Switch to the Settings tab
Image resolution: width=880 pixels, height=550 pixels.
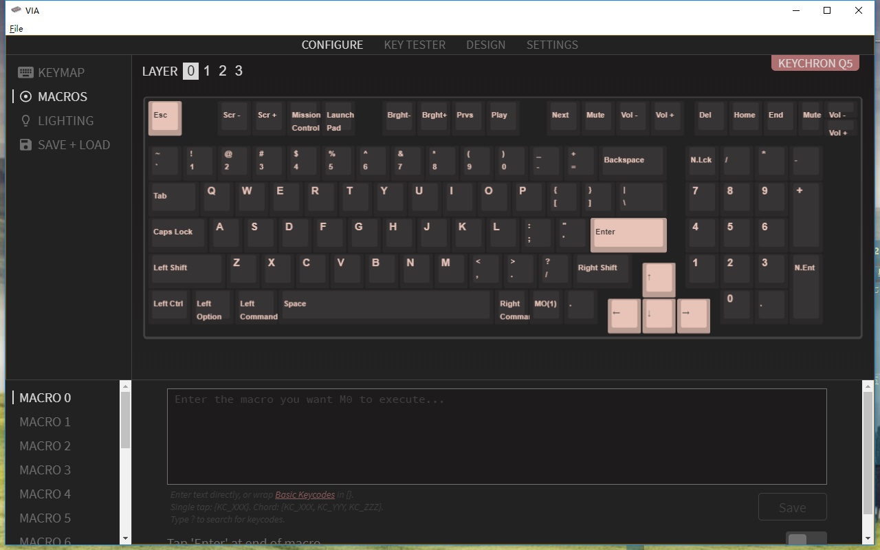[x=552, y=45]
